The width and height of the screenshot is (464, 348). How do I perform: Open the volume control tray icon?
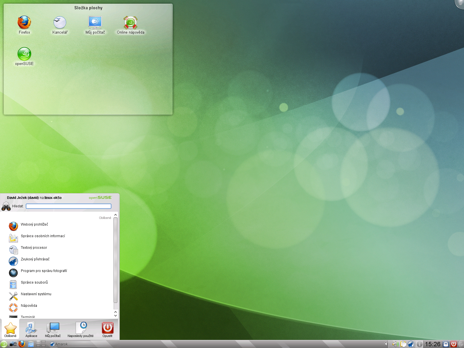click(x=395, y=344)
